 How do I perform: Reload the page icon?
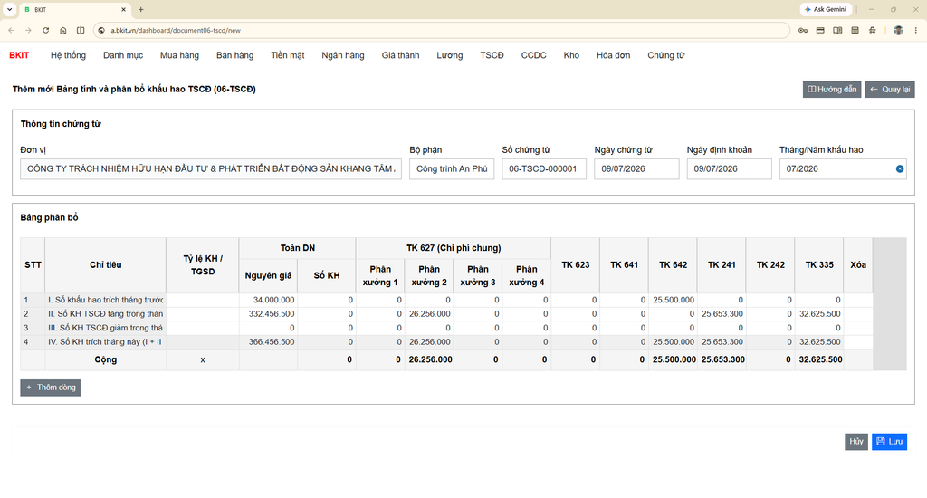click(x=45, y=30)
